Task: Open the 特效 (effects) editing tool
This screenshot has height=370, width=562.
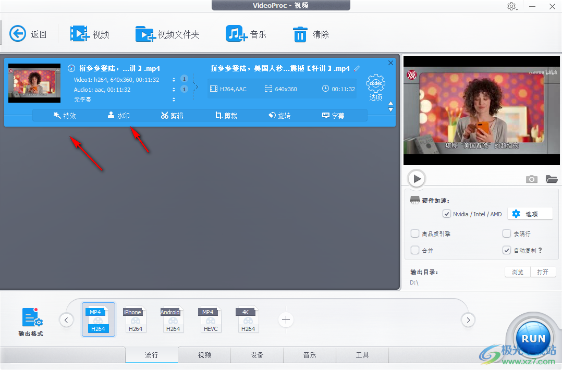Action: tap(65, 115)
